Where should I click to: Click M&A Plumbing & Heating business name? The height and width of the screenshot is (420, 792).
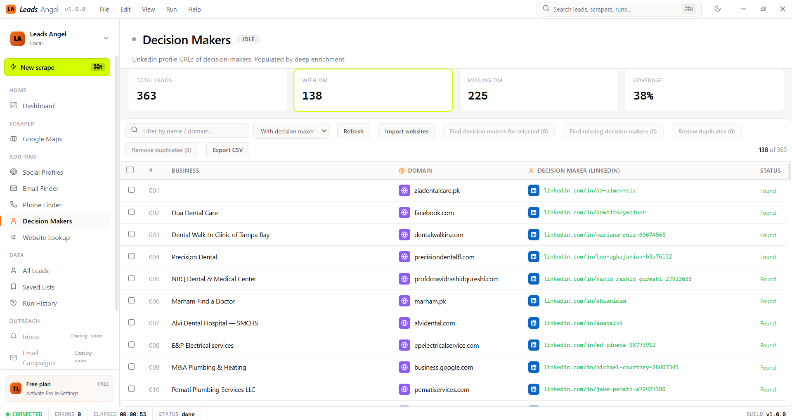pos(209,367)
